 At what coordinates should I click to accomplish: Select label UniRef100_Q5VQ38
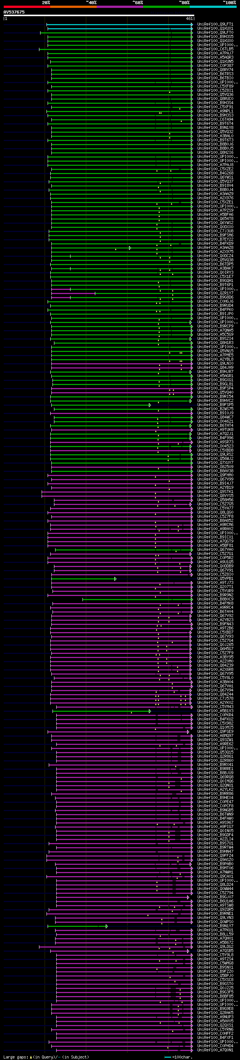pos(215,260)
